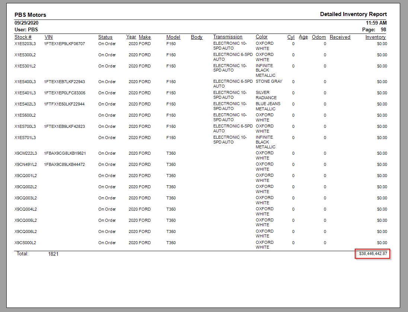Click the Cyl column header
This screenshot has width=408, height=312.
pyautogui.click(x=291, y=37)
